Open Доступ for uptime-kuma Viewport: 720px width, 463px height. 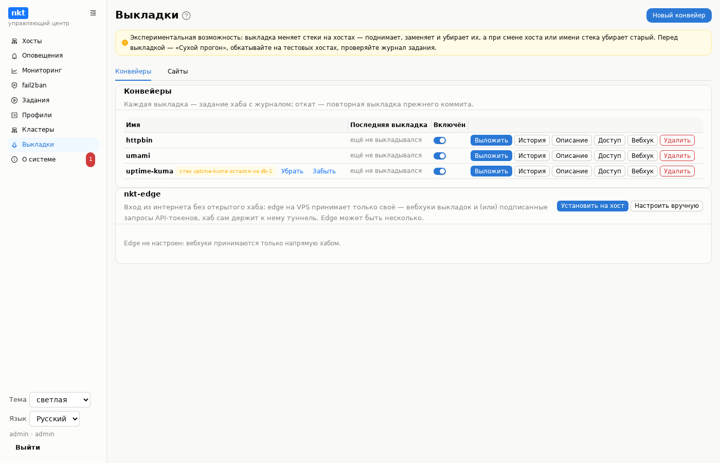(x=609, y=171)
